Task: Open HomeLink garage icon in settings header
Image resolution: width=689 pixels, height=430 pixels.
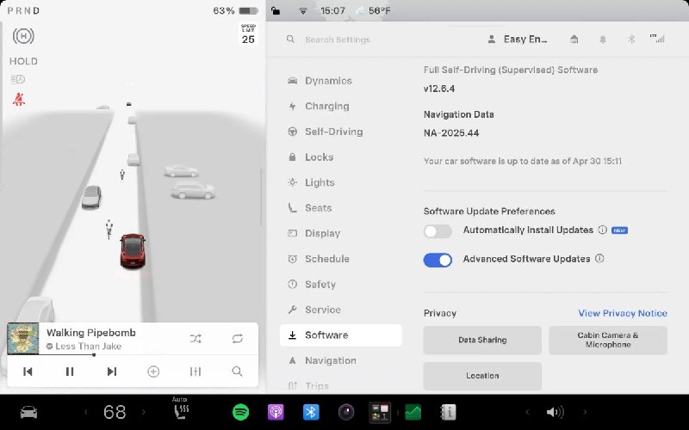Action: pos(574,39)
